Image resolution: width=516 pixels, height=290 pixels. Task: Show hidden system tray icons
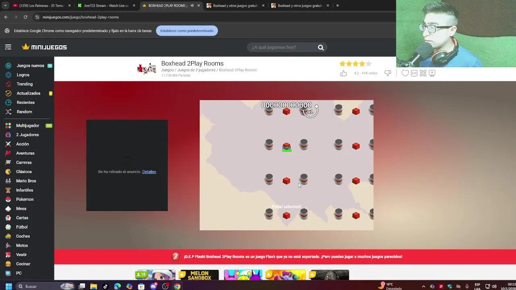tap(423, 286)
